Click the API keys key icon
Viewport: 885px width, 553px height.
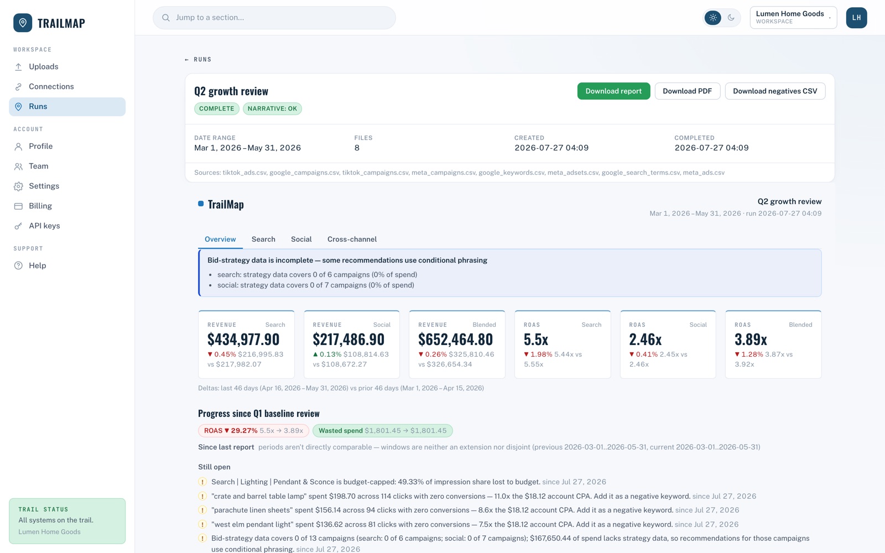tap(18, 226)
